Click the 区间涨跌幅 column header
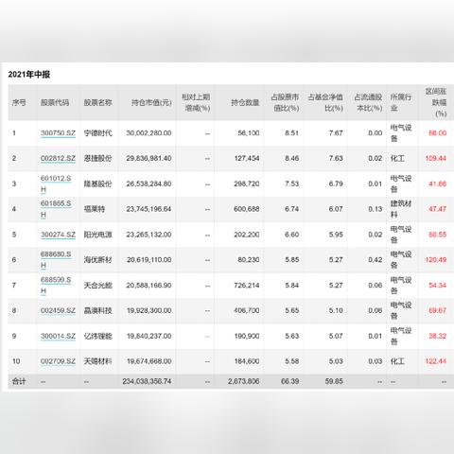 436,102
